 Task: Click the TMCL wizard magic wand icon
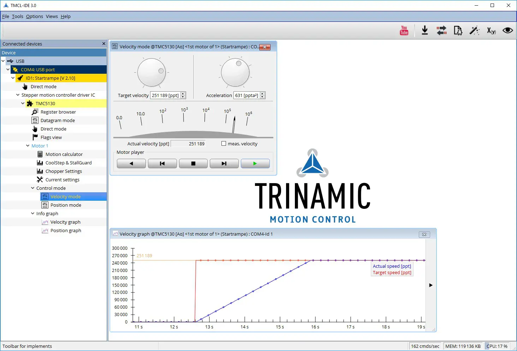pos(474,31)
